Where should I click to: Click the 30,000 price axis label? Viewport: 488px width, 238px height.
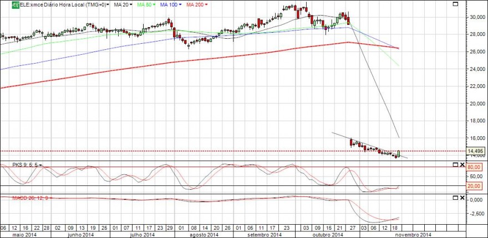coord(478,17)
